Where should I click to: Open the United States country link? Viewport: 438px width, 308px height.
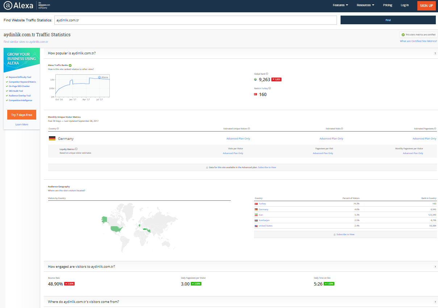click(266, 226)
